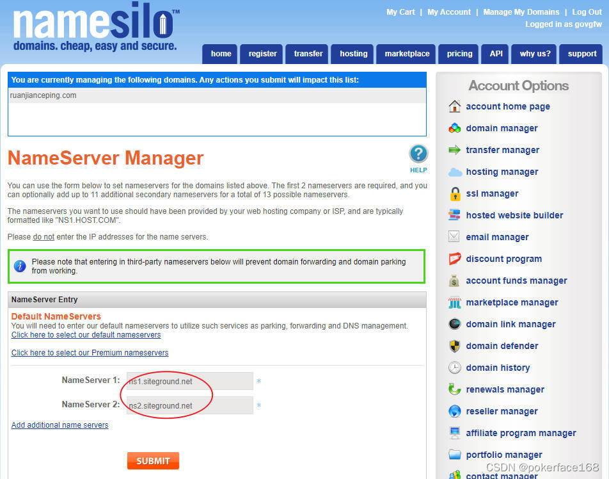Click the HELP question mark icon
Screen dimensions: 609x479
click(418, 154)
